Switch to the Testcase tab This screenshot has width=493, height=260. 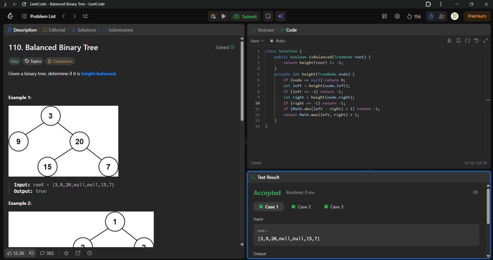pyautogui.click(x=262, y=30)
